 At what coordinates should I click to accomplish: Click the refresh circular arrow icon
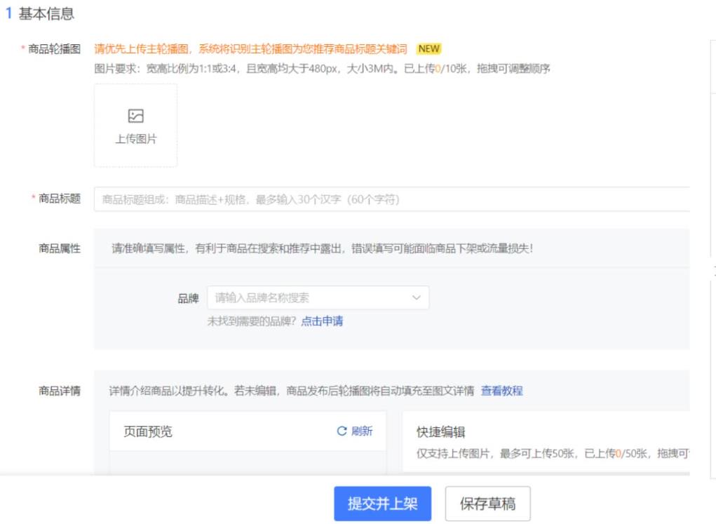pyautogui.click(x=342, y=431)
